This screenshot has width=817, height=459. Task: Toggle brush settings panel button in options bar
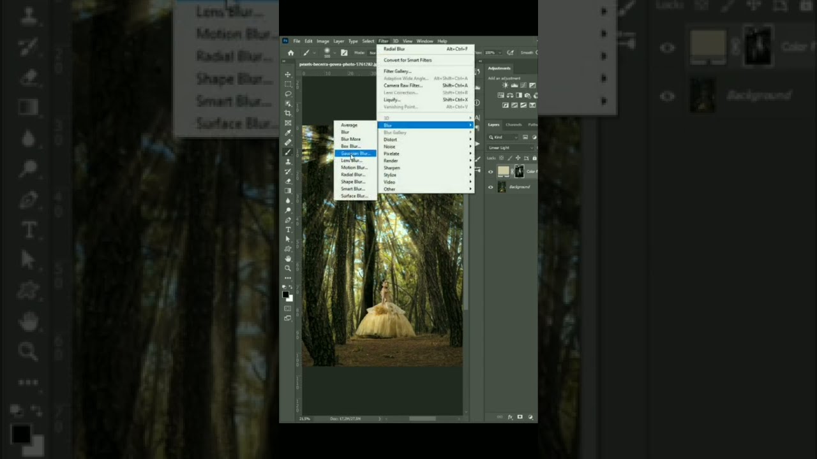pyautogui.click(x=344, y=52)
